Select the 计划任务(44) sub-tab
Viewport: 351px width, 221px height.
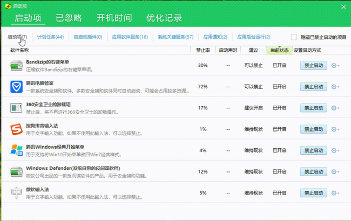point(50,37)
